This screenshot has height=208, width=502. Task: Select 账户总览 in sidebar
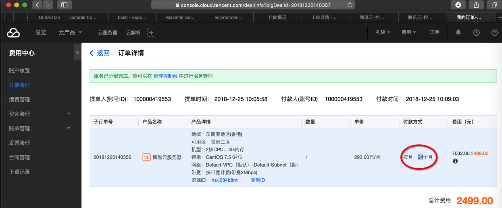click(19, 70)
